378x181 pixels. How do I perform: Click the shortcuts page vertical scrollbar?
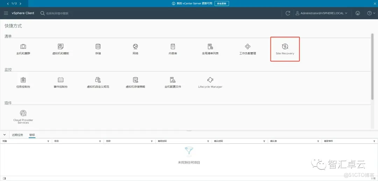point(372,67)
